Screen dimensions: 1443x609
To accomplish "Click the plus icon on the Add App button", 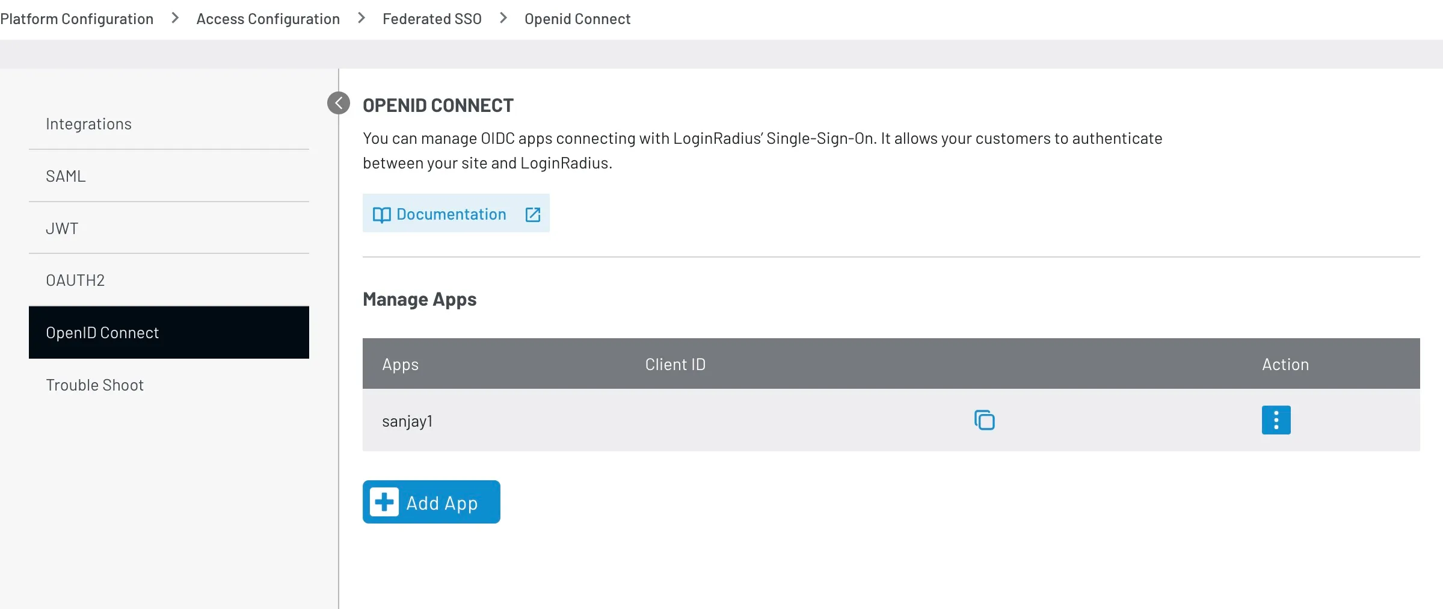I will 386,501.
